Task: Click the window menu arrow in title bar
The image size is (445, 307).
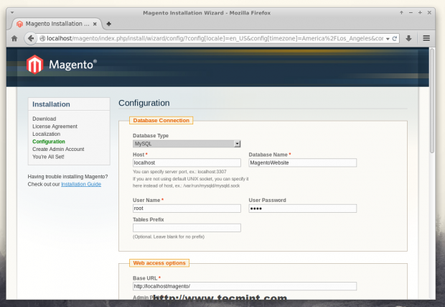Action: 12,12
